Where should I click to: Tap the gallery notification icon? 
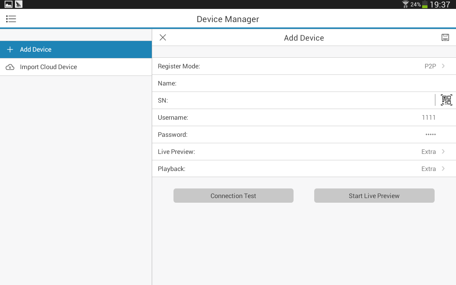click(8, 4)
